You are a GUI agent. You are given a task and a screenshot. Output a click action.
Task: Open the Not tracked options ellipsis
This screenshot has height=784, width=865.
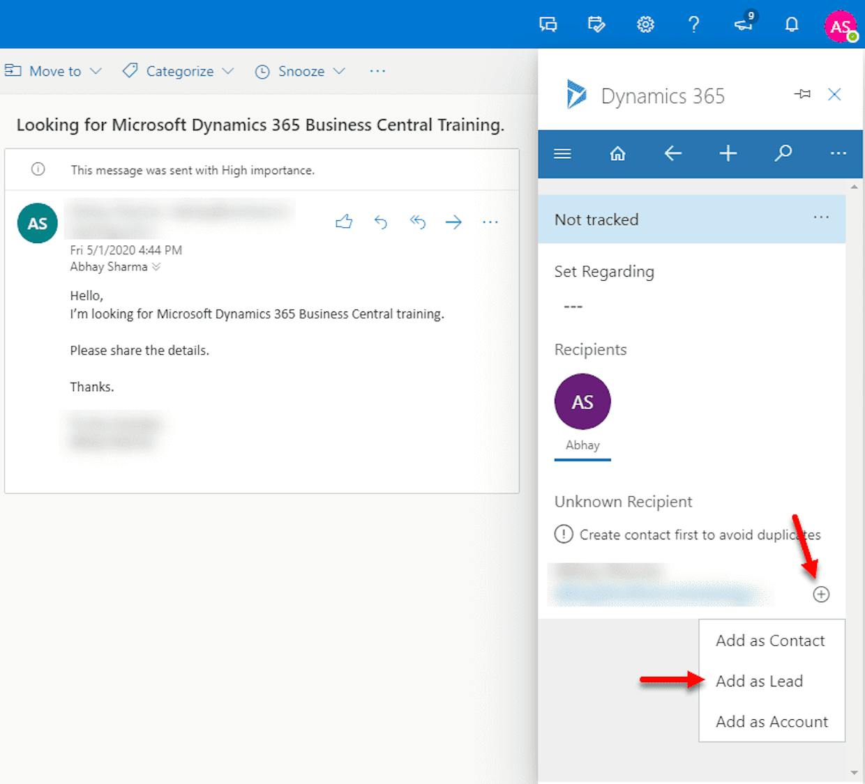point(821,217)
